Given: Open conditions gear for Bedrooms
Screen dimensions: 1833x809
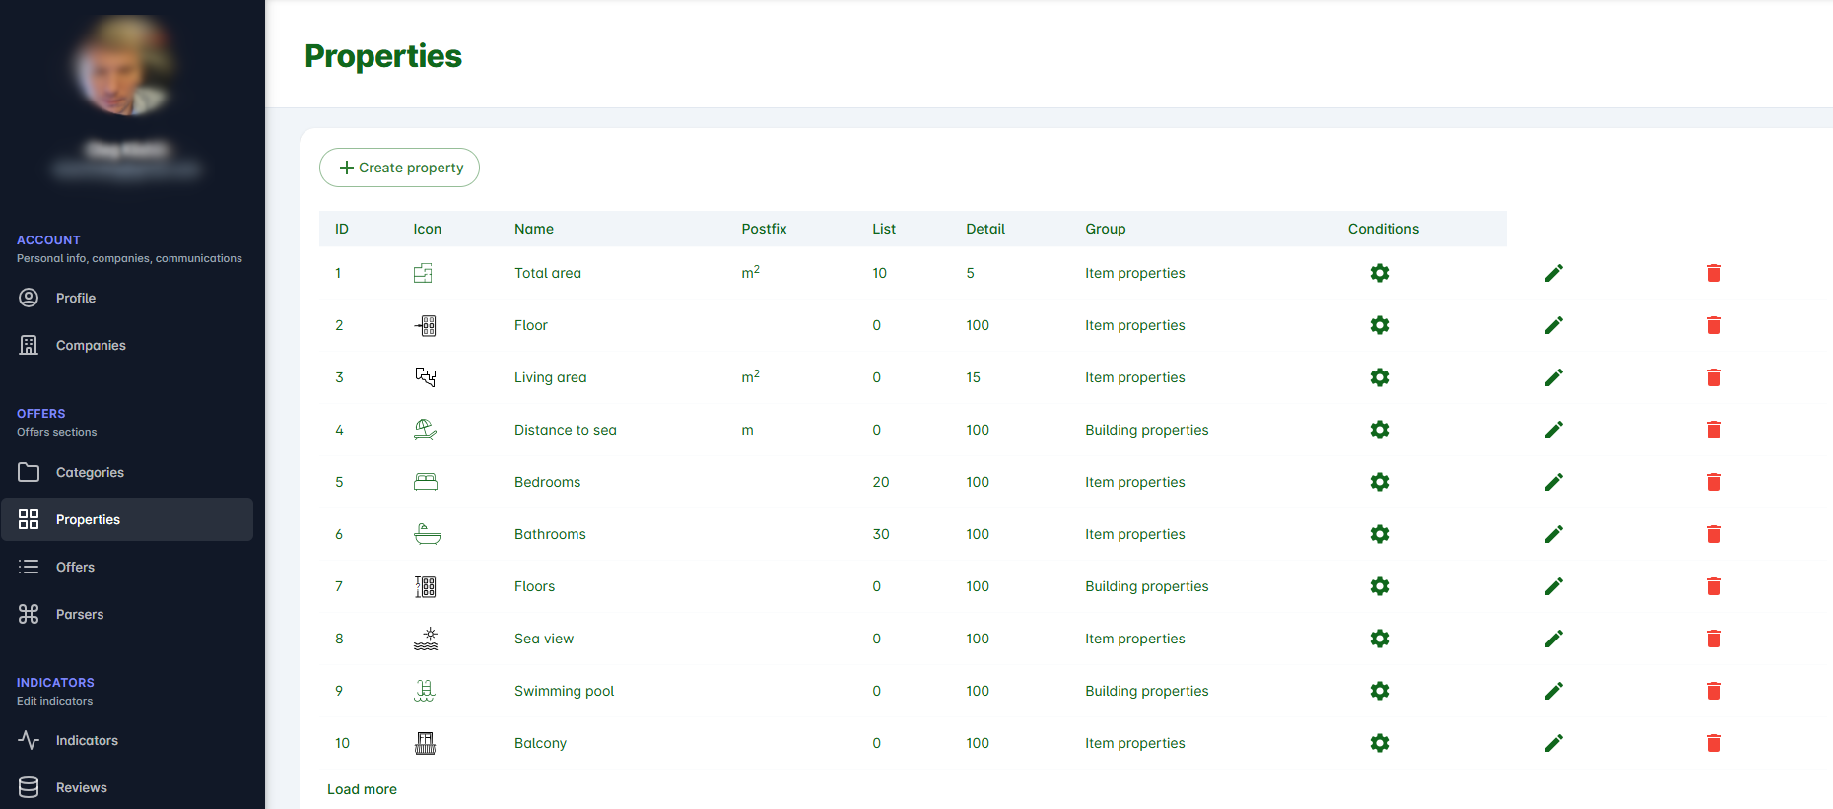Looking at the screenshot, I should [x=1380, y=482].
